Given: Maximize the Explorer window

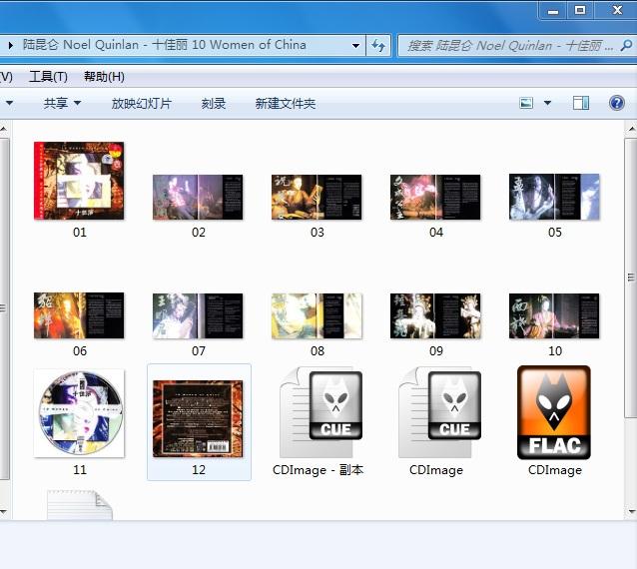Looking at the screenshot, I should click(580, 10).
